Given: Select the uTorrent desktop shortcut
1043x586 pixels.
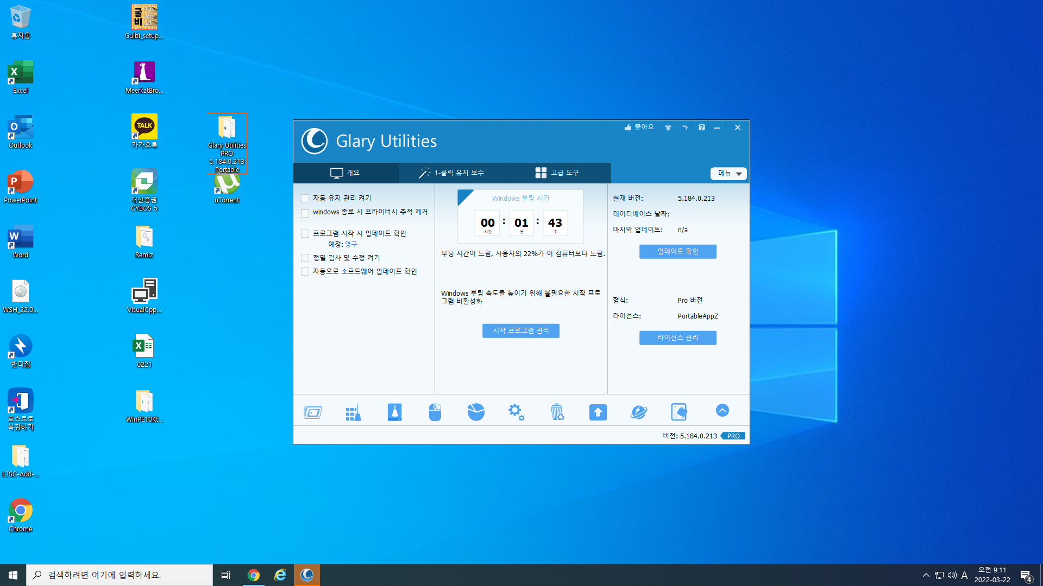Looking at the screenshot, I should pyautogui.click(x=227, y=188).
